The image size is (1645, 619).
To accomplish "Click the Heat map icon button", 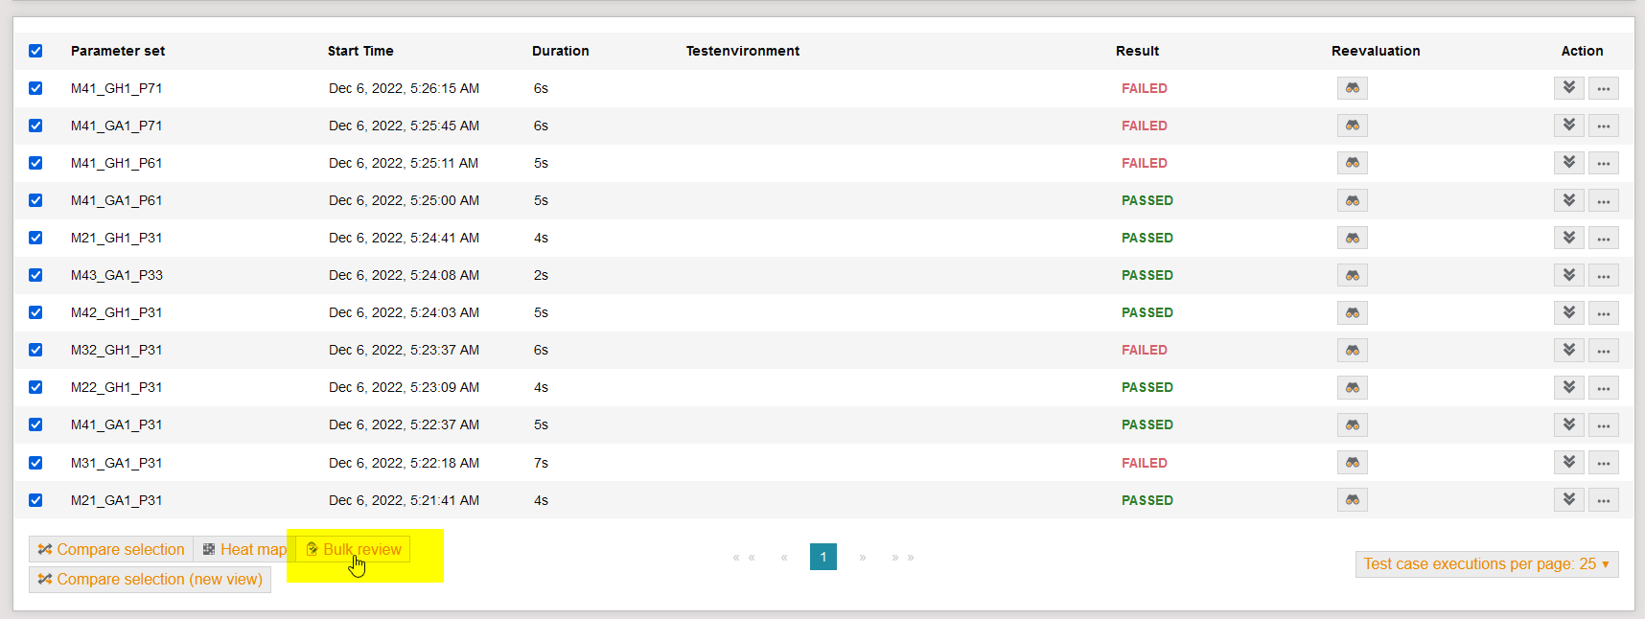I will [x=243, y=548].
